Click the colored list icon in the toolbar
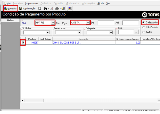This screenshot has height=114, width=160. click(x=70, y=9)
